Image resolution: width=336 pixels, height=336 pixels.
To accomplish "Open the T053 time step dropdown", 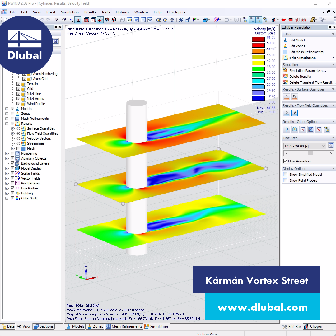I will point(304,146).
